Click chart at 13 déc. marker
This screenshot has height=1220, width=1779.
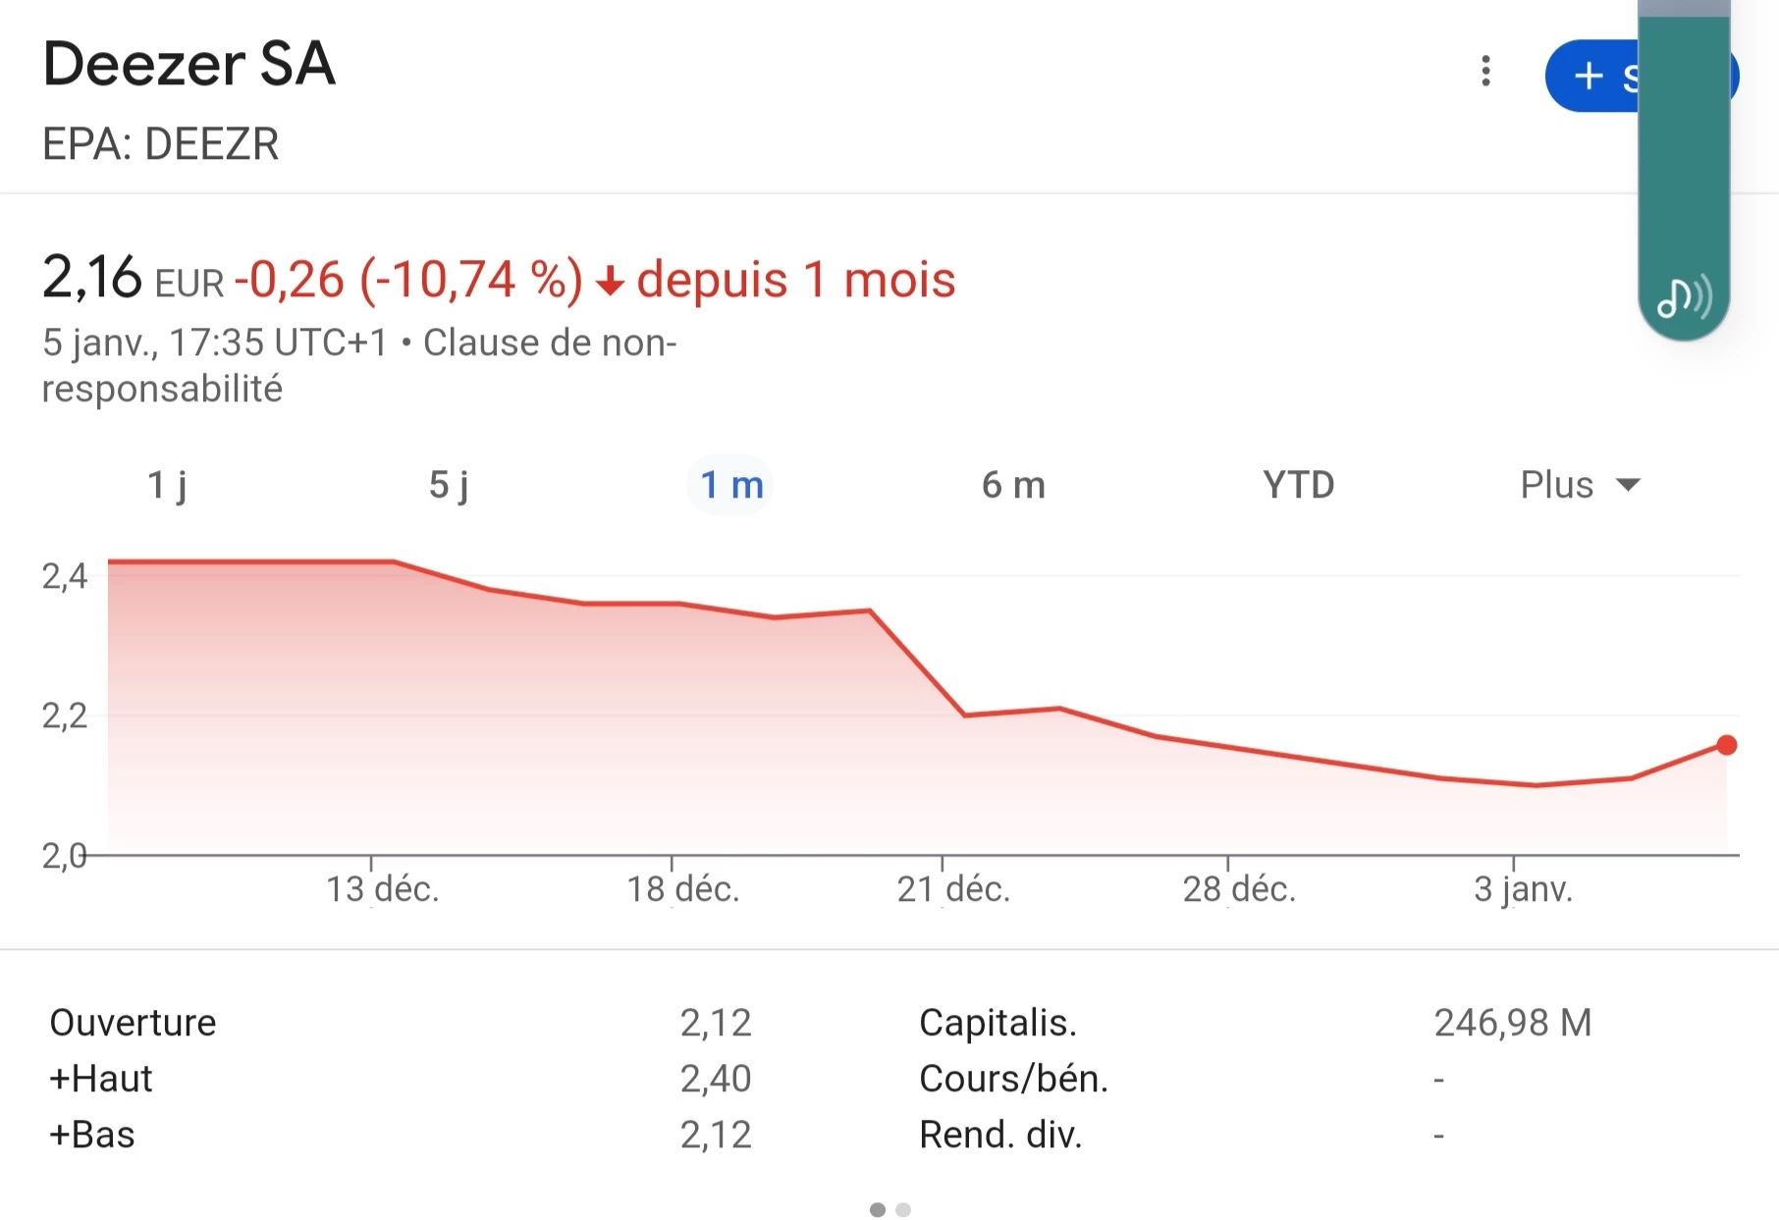[x=383, y=889]
